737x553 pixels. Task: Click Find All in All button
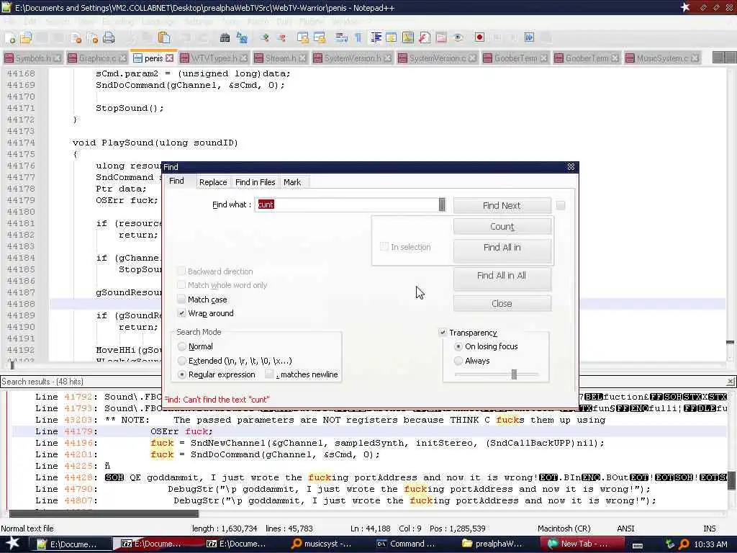pos(502,279)
